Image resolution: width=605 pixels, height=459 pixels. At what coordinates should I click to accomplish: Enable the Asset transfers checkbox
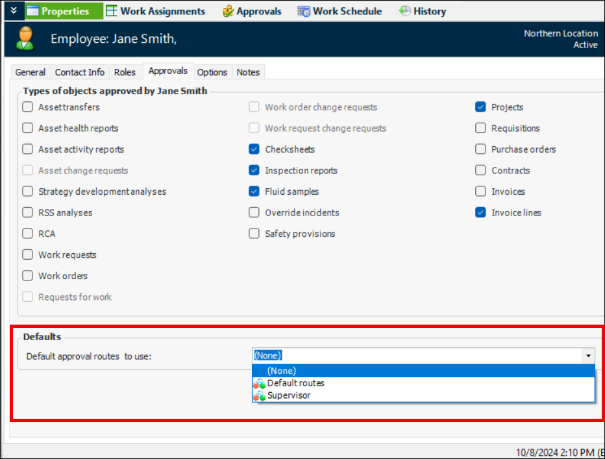pyautogui.click(x=27, y=107)
